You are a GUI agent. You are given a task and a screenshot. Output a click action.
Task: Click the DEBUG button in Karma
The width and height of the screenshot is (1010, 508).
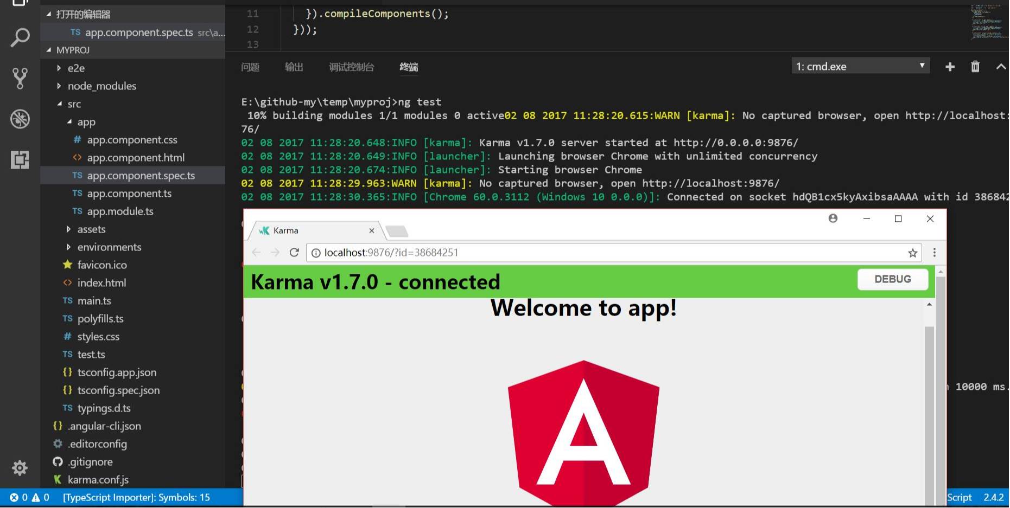pos(892,279)
